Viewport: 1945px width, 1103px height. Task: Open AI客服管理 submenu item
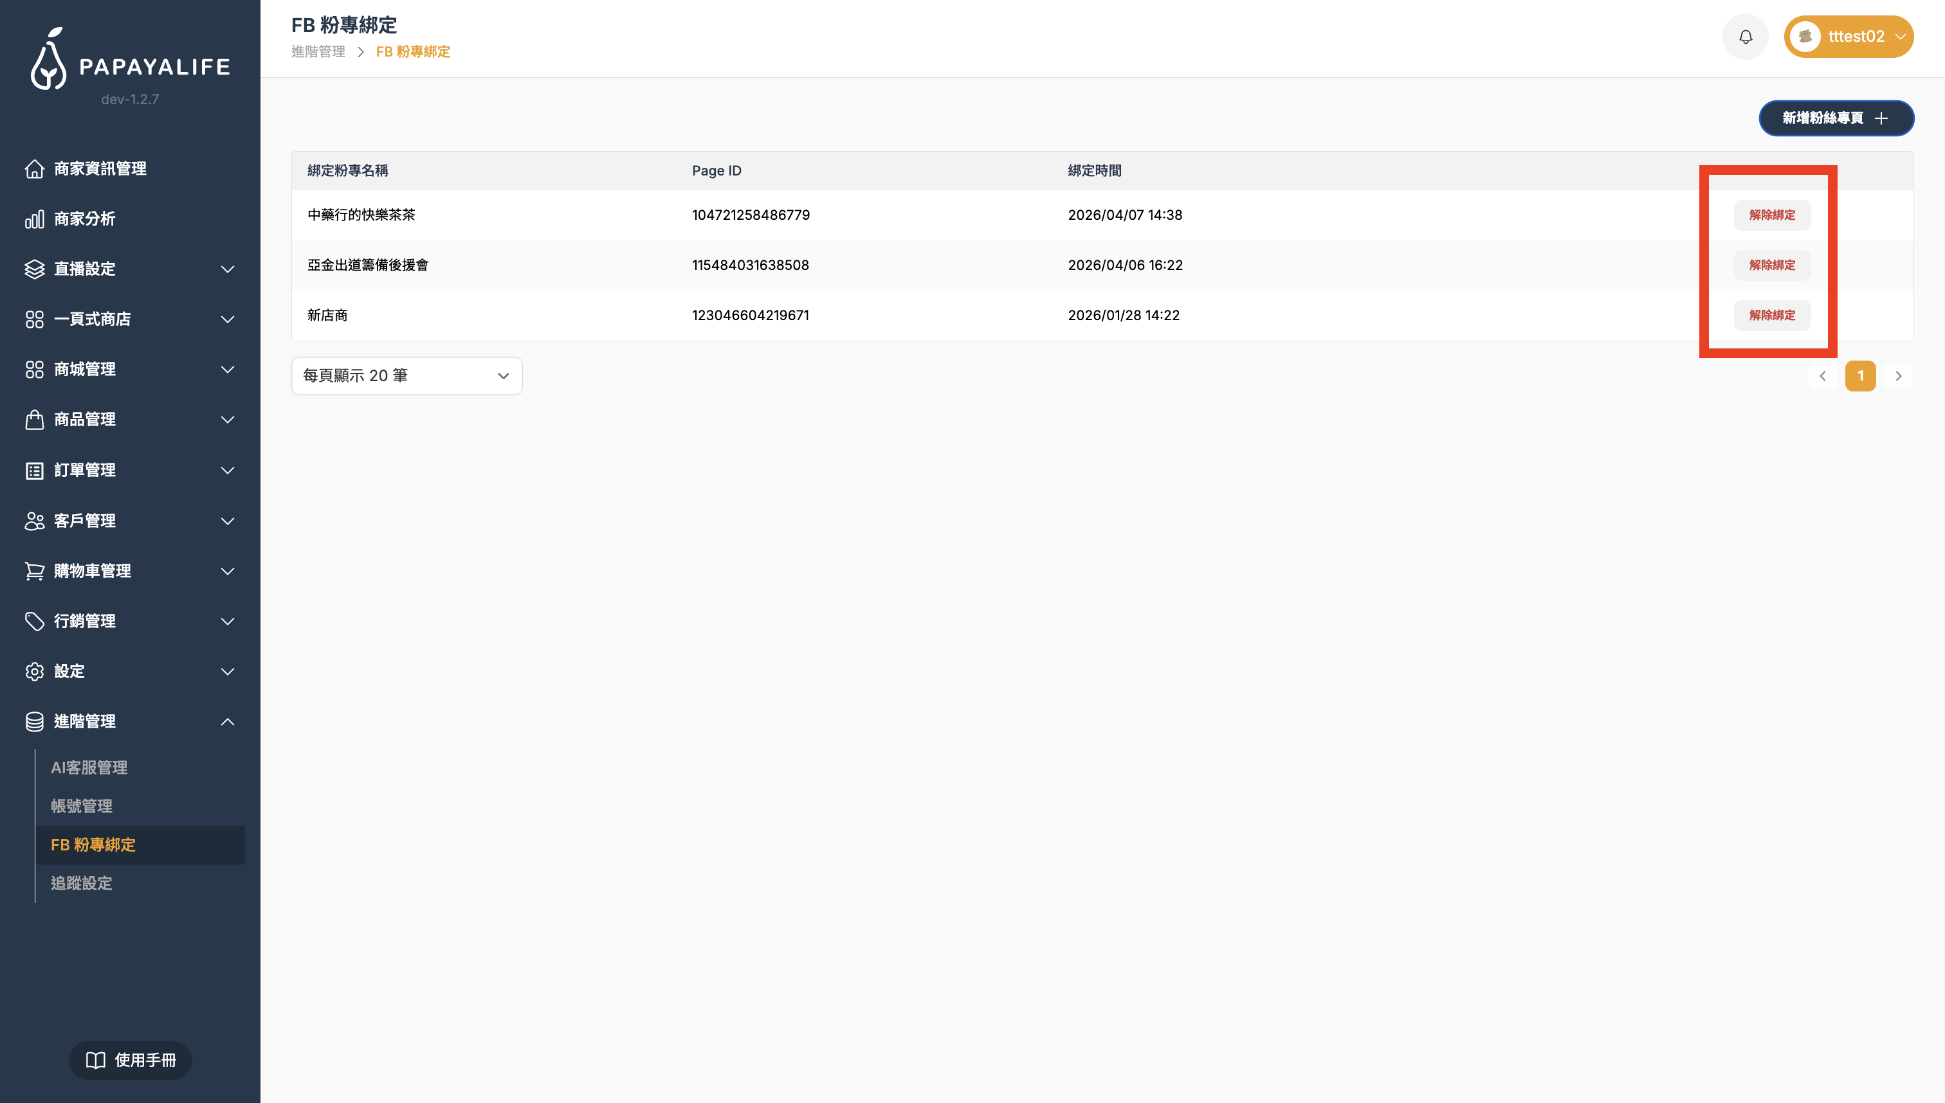(x=89, y=767)
